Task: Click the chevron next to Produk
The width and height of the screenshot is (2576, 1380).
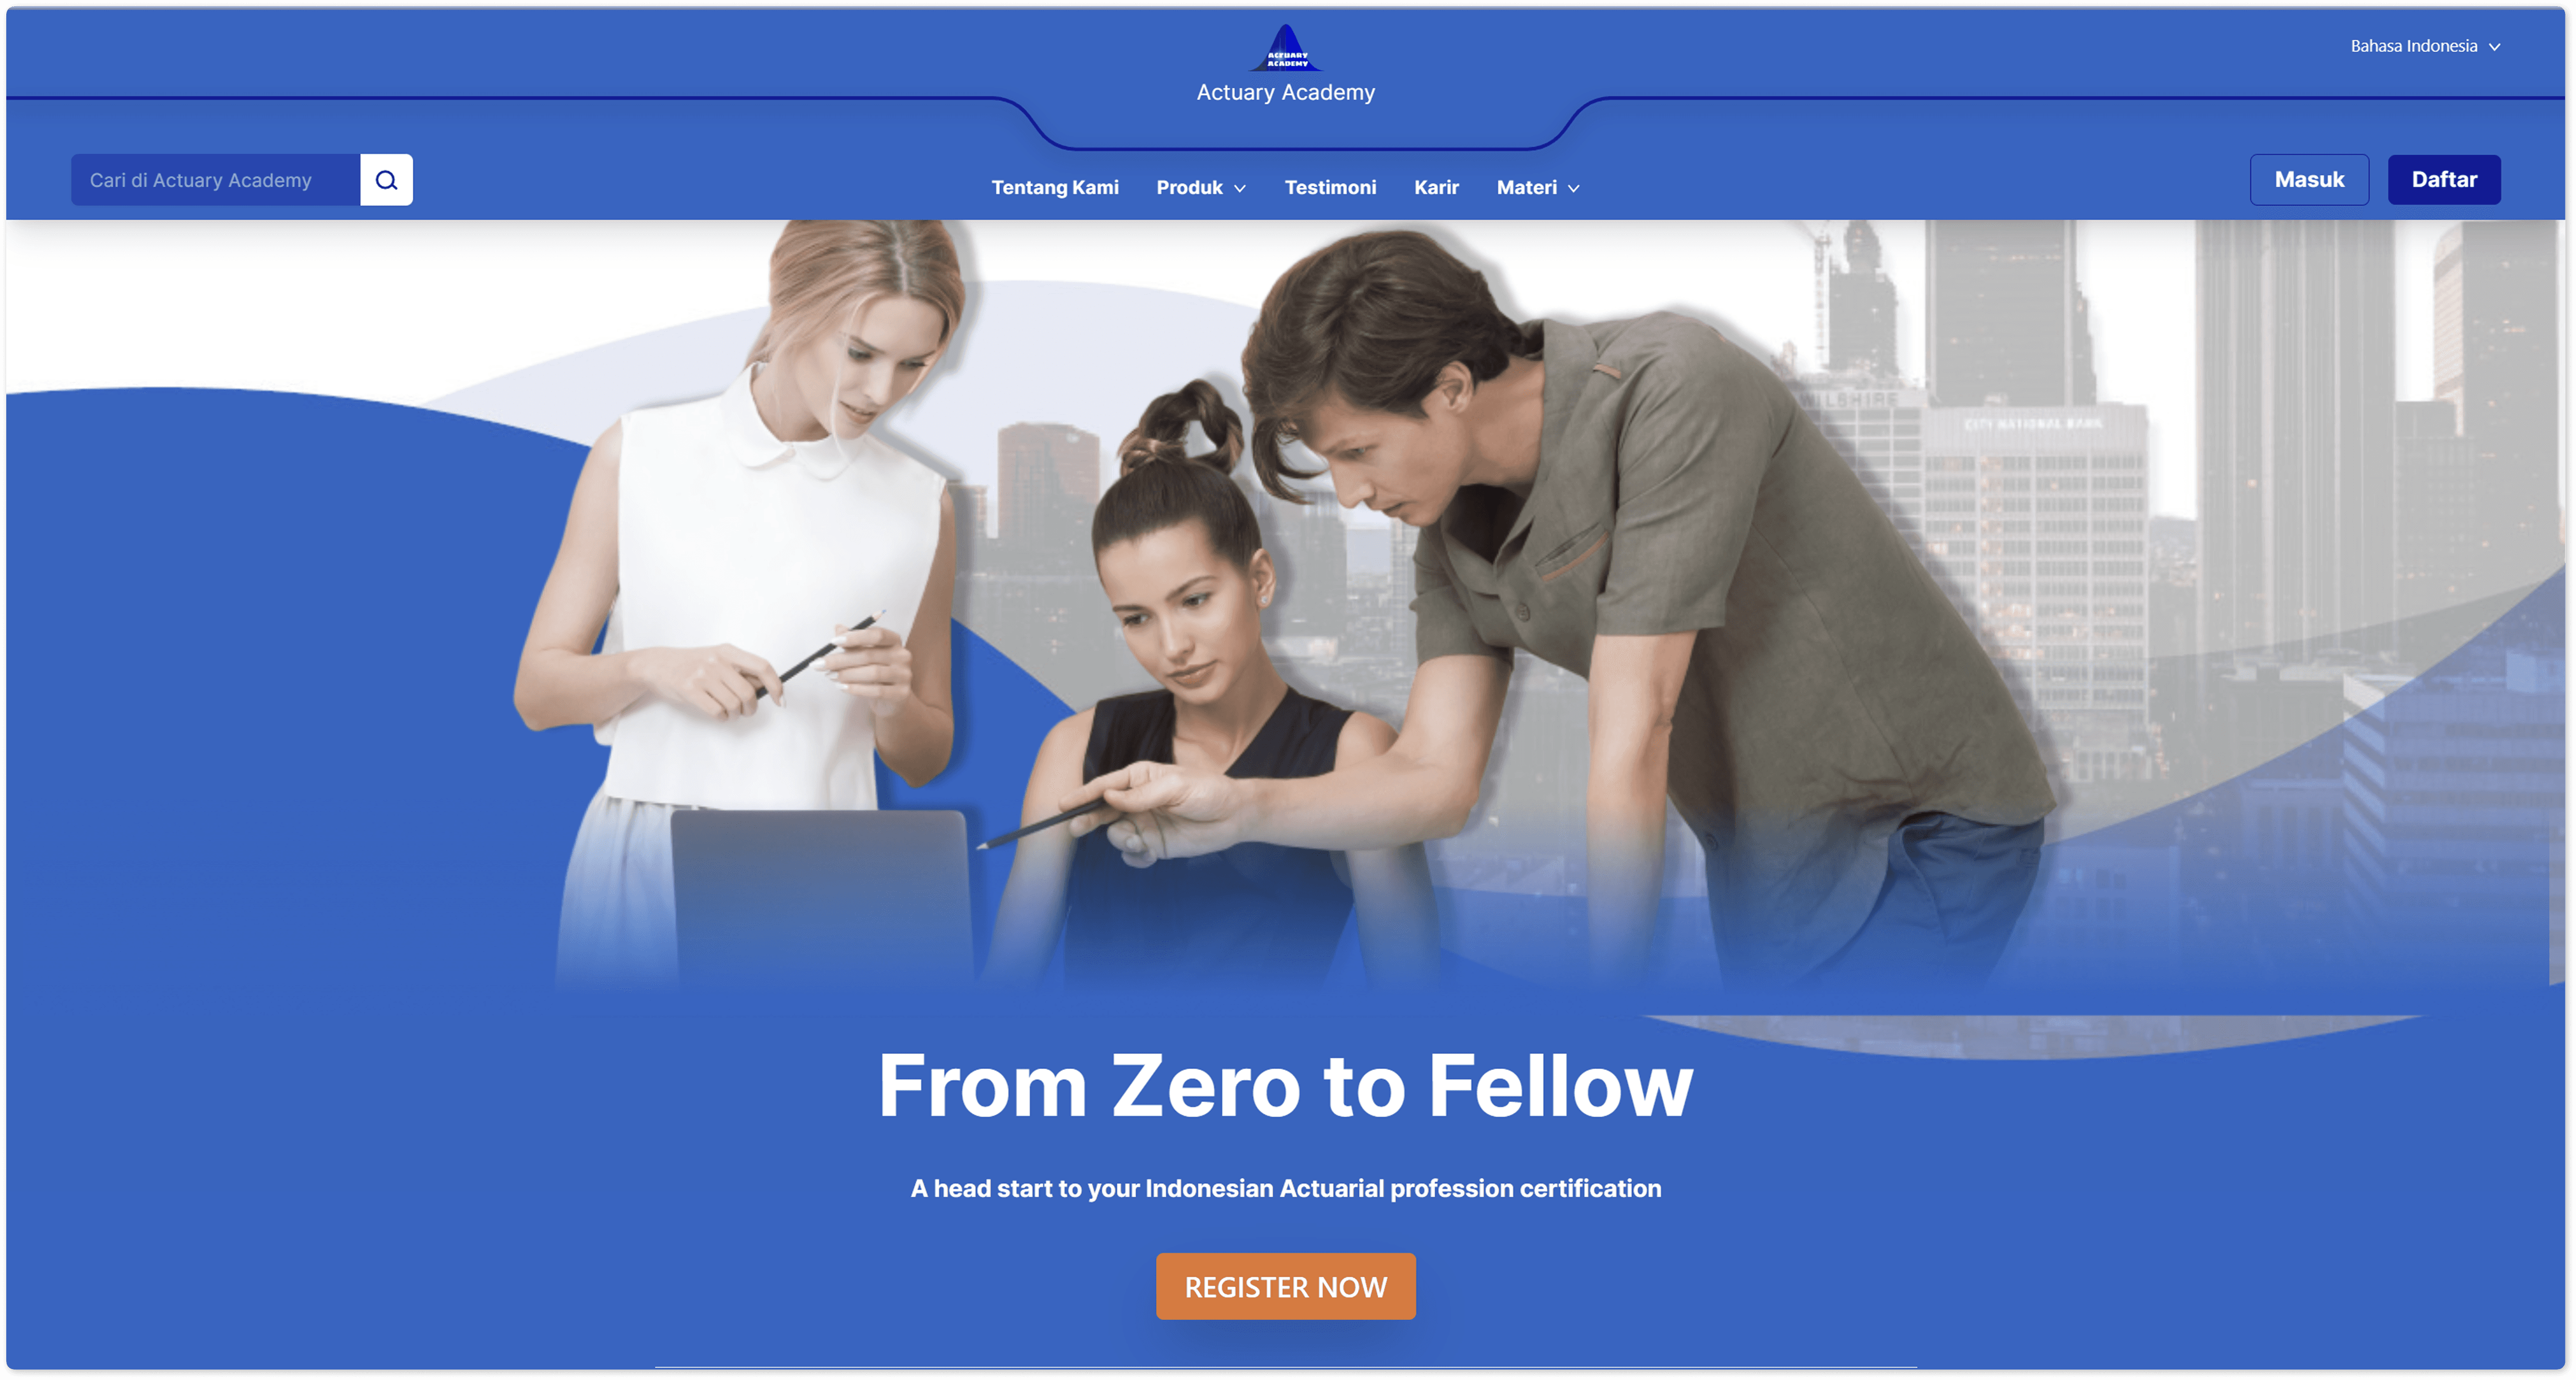Action: pyautogui.click(x=1240, y=188)
